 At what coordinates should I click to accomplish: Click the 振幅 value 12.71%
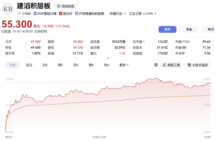coord(78,53)
